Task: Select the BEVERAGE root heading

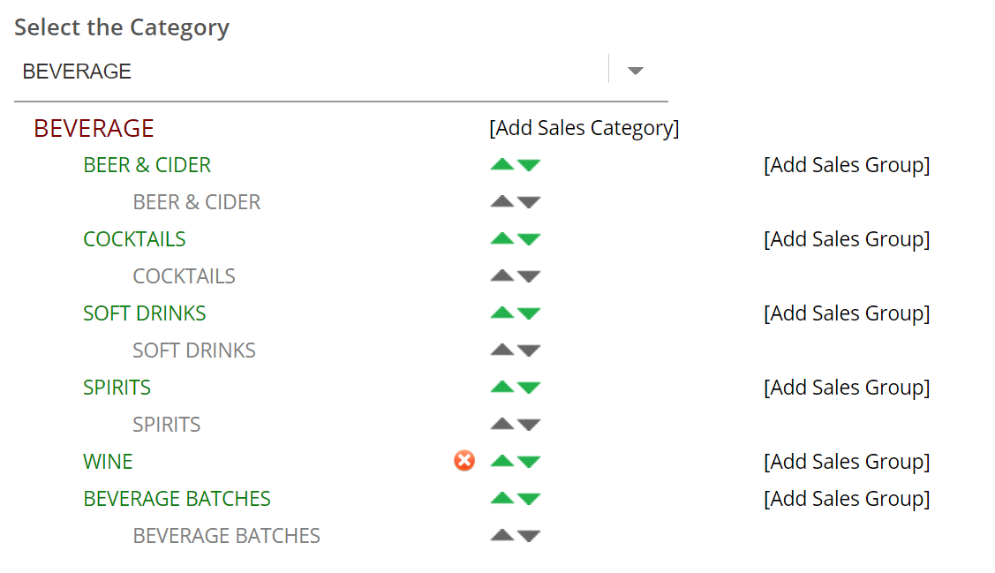Action: [94, 128]
